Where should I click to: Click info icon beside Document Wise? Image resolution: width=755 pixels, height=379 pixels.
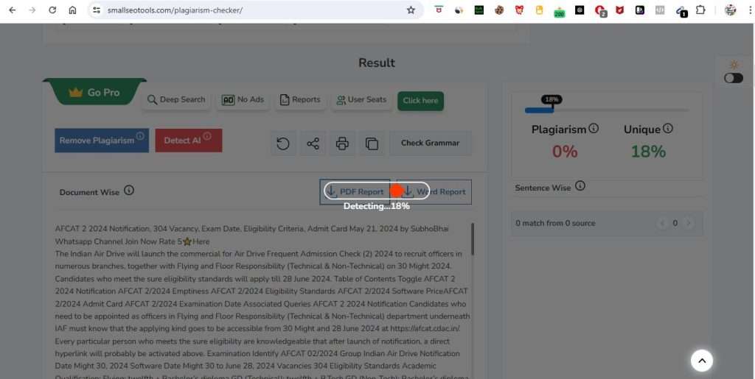tap(128, 190)
